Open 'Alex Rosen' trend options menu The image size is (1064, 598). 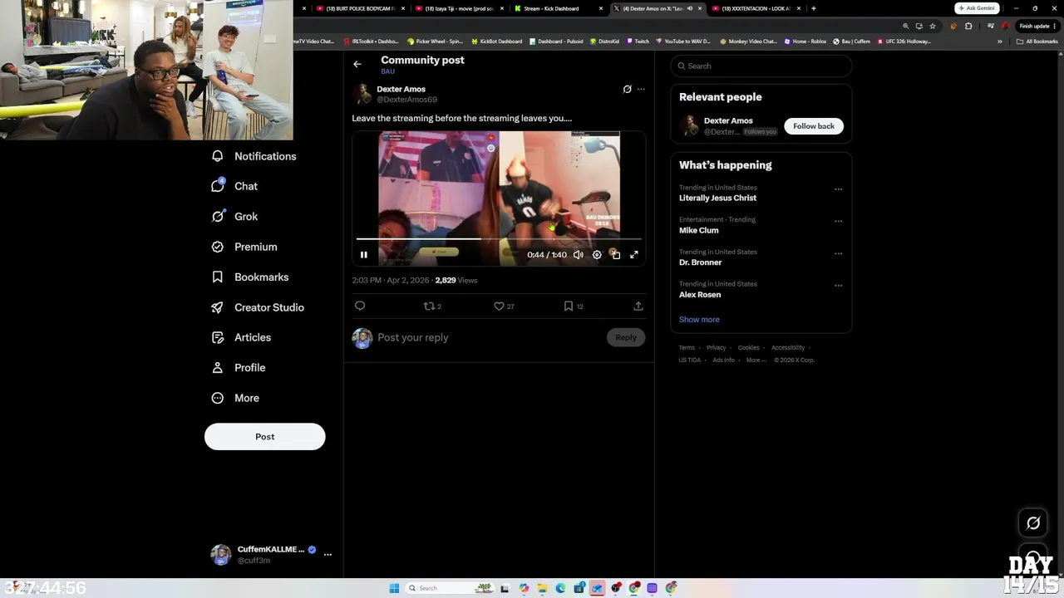838,285
